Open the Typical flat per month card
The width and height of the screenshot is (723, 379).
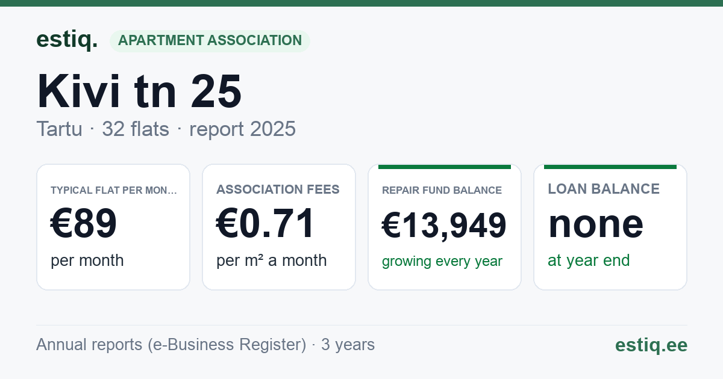(x=113, y=227)
